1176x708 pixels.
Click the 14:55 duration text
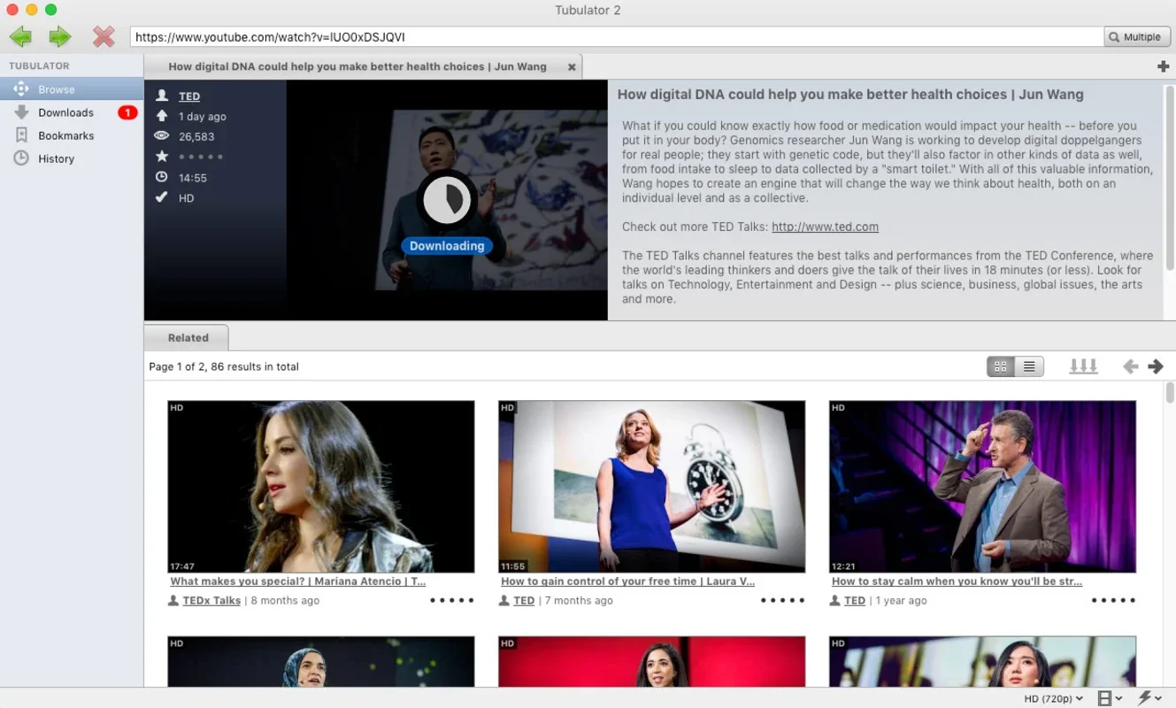coord(192,178)
